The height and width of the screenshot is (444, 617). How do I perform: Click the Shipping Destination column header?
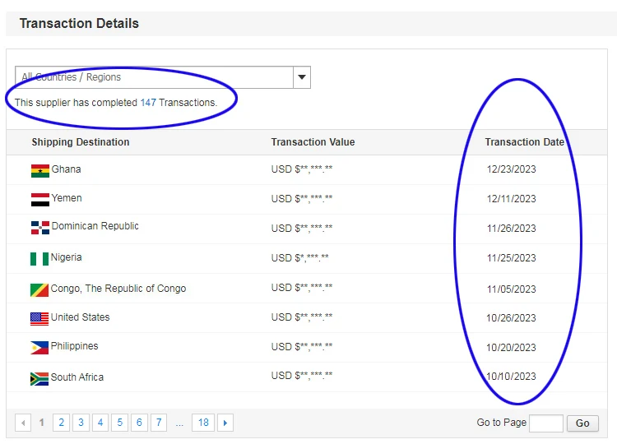tap(81, 142)
